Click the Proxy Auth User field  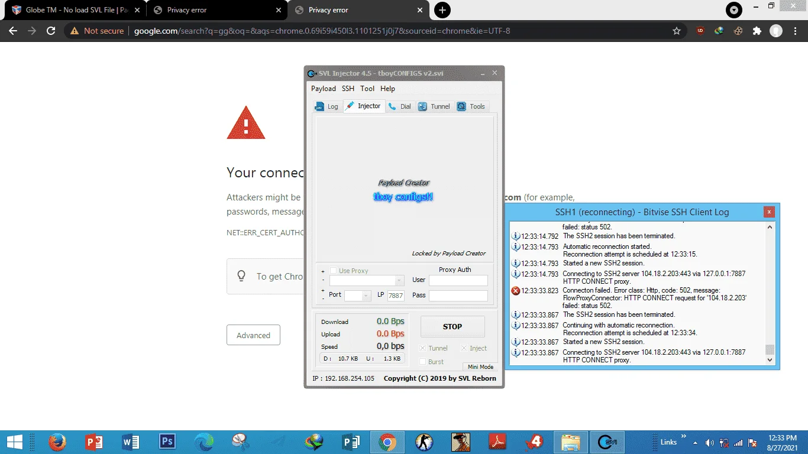coord(458,280)
